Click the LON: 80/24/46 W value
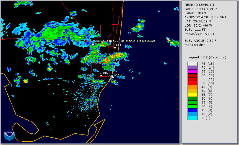This screenshot has width=239, height=145. pyautogui.click(x=198, y=25)
